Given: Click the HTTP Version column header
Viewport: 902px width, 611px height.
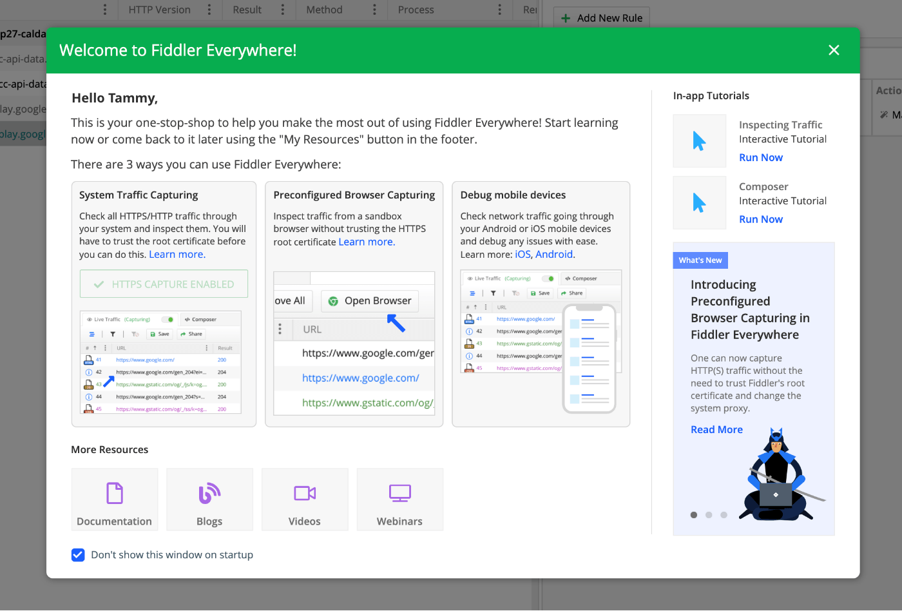Looking at the screenshot, I should [159, 10].
